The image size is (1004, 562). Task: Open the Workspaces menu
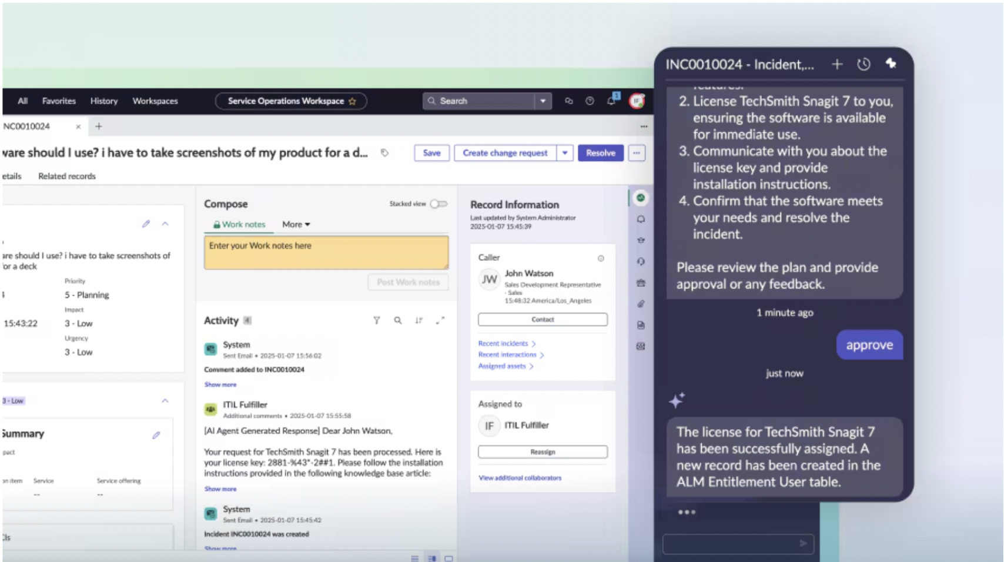[155, 101]
